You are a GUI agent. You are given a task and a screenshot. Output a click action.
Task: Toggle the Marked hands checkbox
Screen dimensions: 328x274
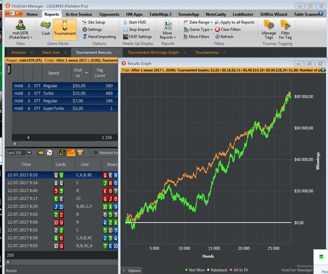(96, 153)
